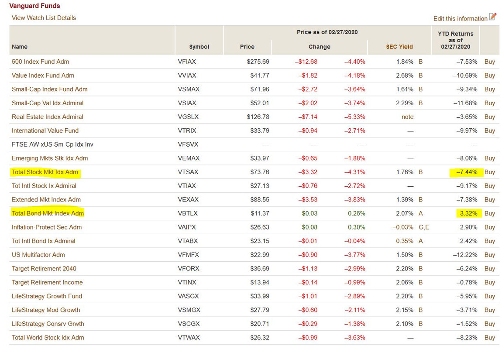Open Tot Intl Stock Ix Admiral link
The image size is (502, 349).
coord(44,185)
